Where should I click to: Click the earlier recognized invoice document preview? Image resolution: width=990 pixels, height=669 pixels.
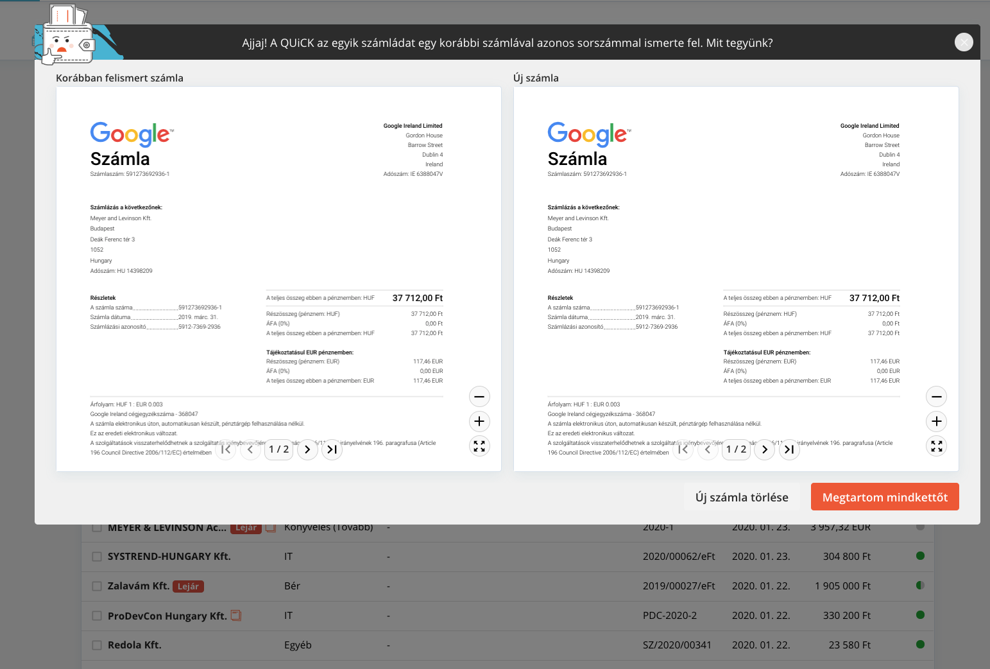point(278,279)
